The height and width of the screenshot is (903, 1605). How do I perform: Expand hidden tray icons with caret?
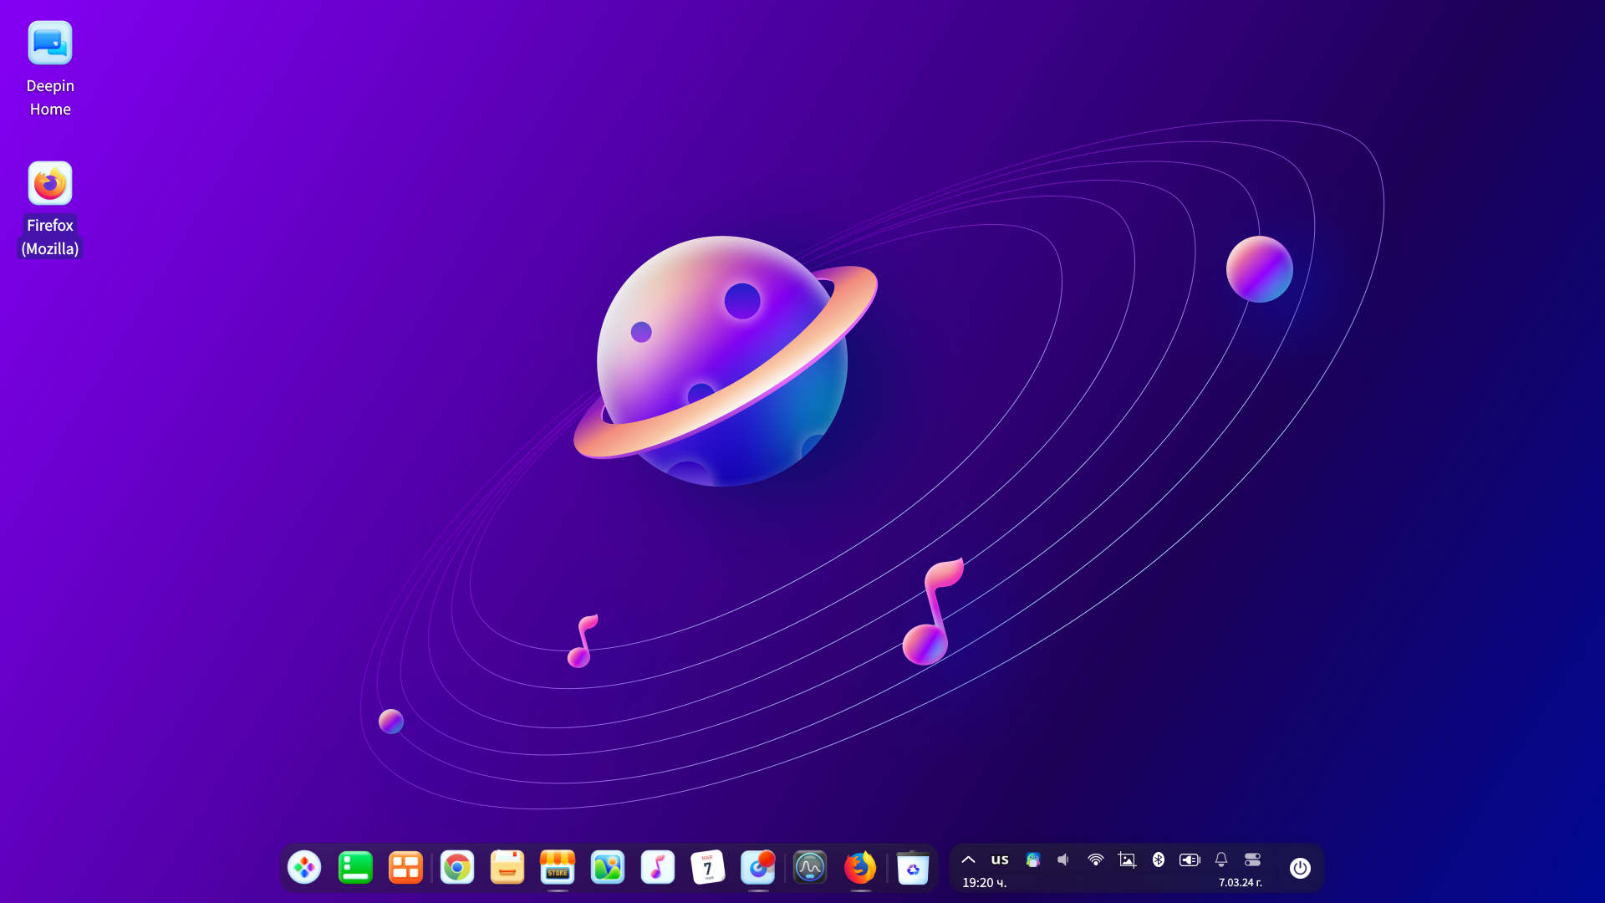(x=969, y=860)
